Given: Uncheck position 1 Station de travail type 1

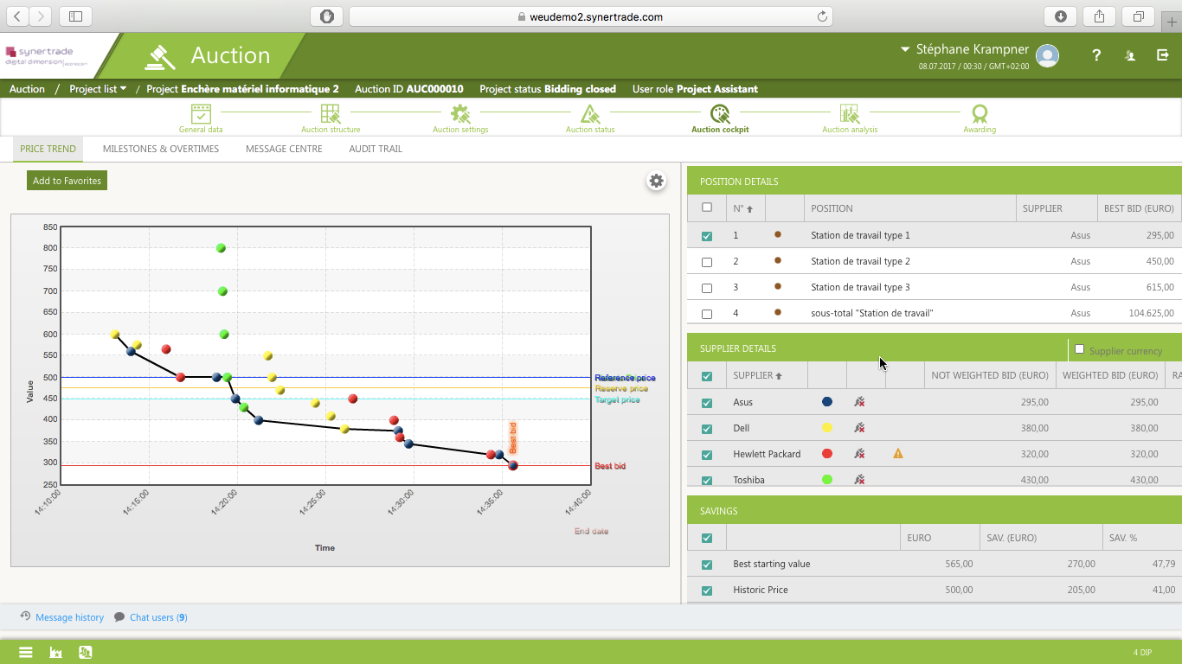Looking at the screenshot, I should pos(707,234).
